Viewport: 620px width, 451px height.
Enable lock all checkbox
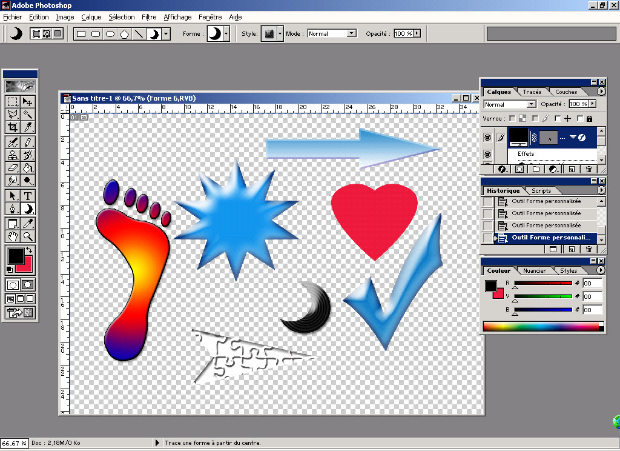[580, 118]
